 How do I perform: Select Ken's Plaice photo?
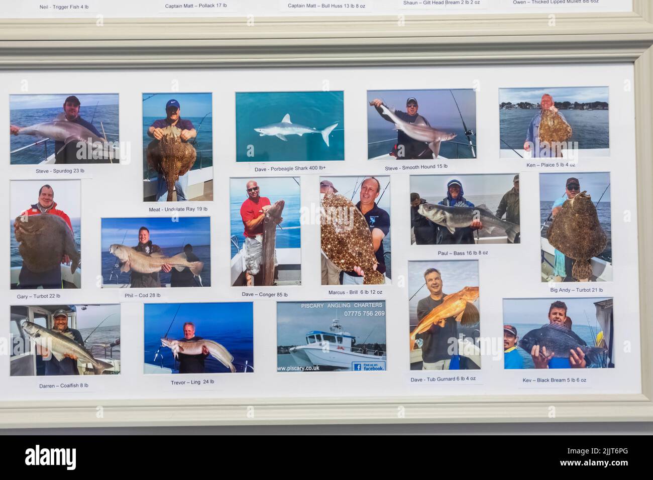[554, 123]
